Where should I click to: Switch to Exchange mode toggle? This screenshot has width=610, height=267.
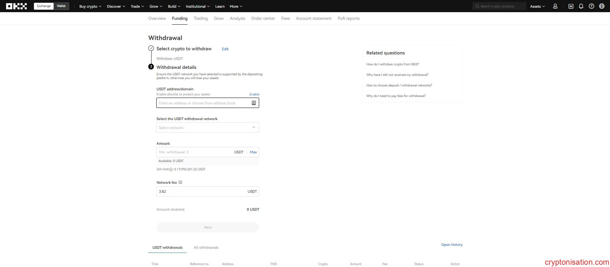pos(44,6)
